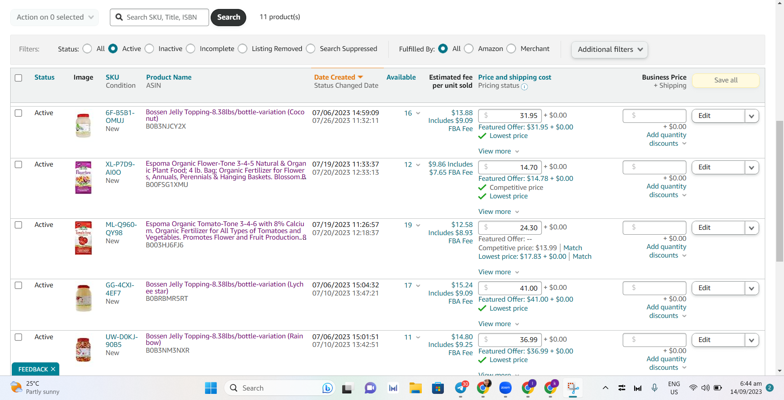Tick the select-all products checkbox in header
Viewport: 784px width, 400px height.
18,78
